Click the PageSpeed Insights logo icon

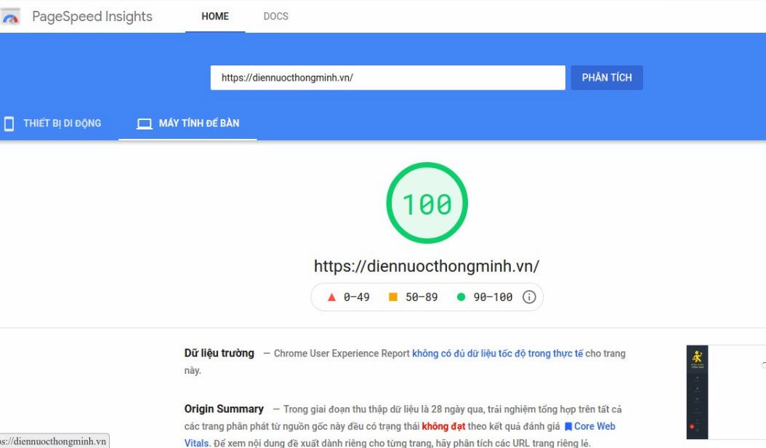tap(10, 17)
